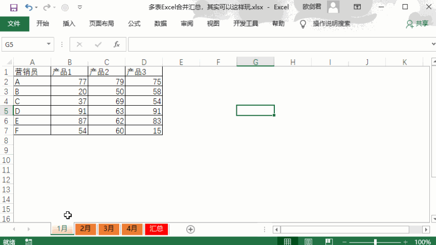Click cell C4 with value 69
The width and height of the screenshot is (436, 245).
(x=107, y=101)
